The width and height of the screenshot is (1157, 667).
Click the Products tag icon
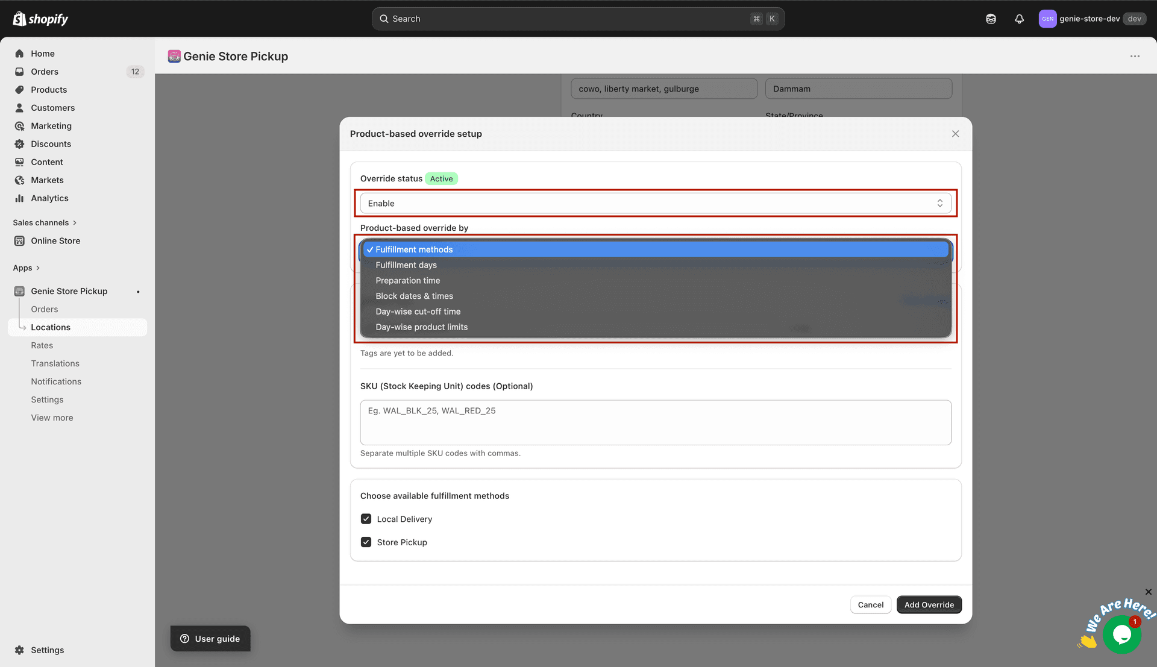coord(19,90)
